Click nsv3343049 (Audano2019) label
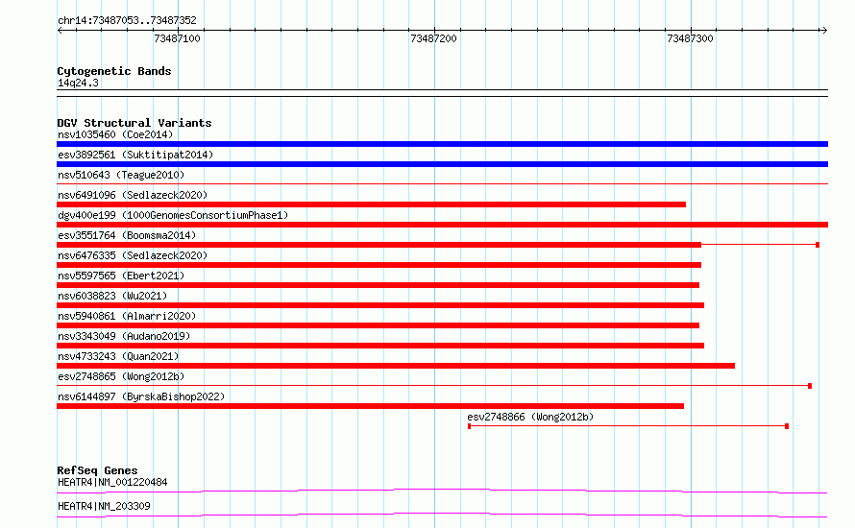This screenshot has width=855, height=528. click(x=124, y=336)
